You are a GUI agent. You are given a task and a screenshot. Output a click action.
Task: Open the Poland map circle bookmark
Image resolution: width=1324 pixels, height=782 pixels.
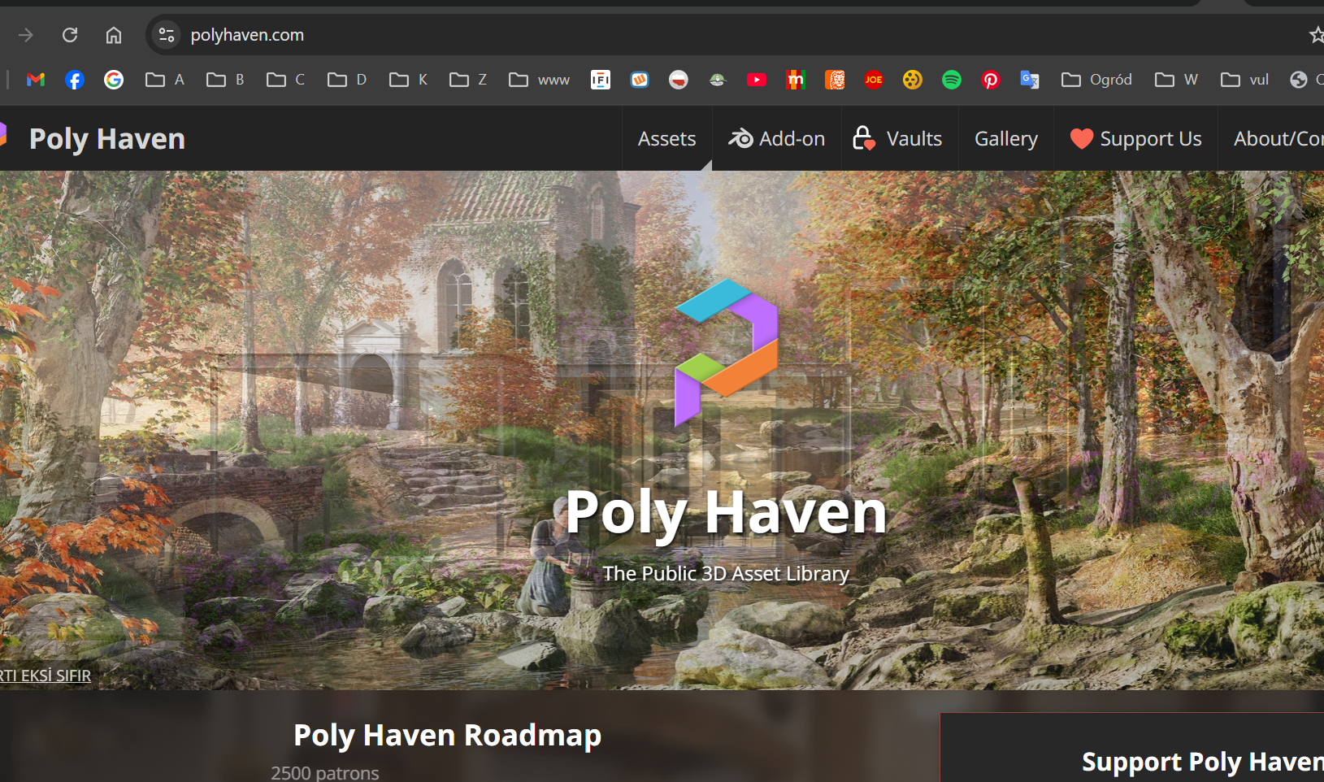pyautogui.click(x=679, y=80)
